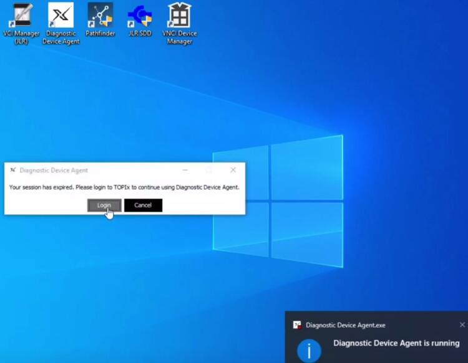The height and width of the screenshot is (363, 468).
Task: Minimize the Diagnostic Device Agent dialog
Action: [185, 170]
